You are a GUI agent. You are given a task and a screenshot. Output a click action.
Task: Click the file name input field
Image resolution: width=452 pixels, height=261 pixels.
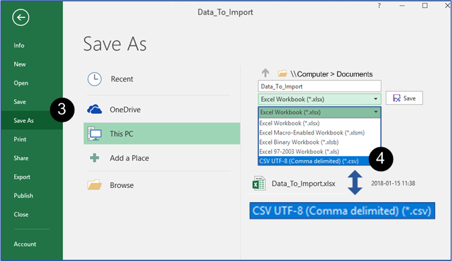tap(319, 86)
